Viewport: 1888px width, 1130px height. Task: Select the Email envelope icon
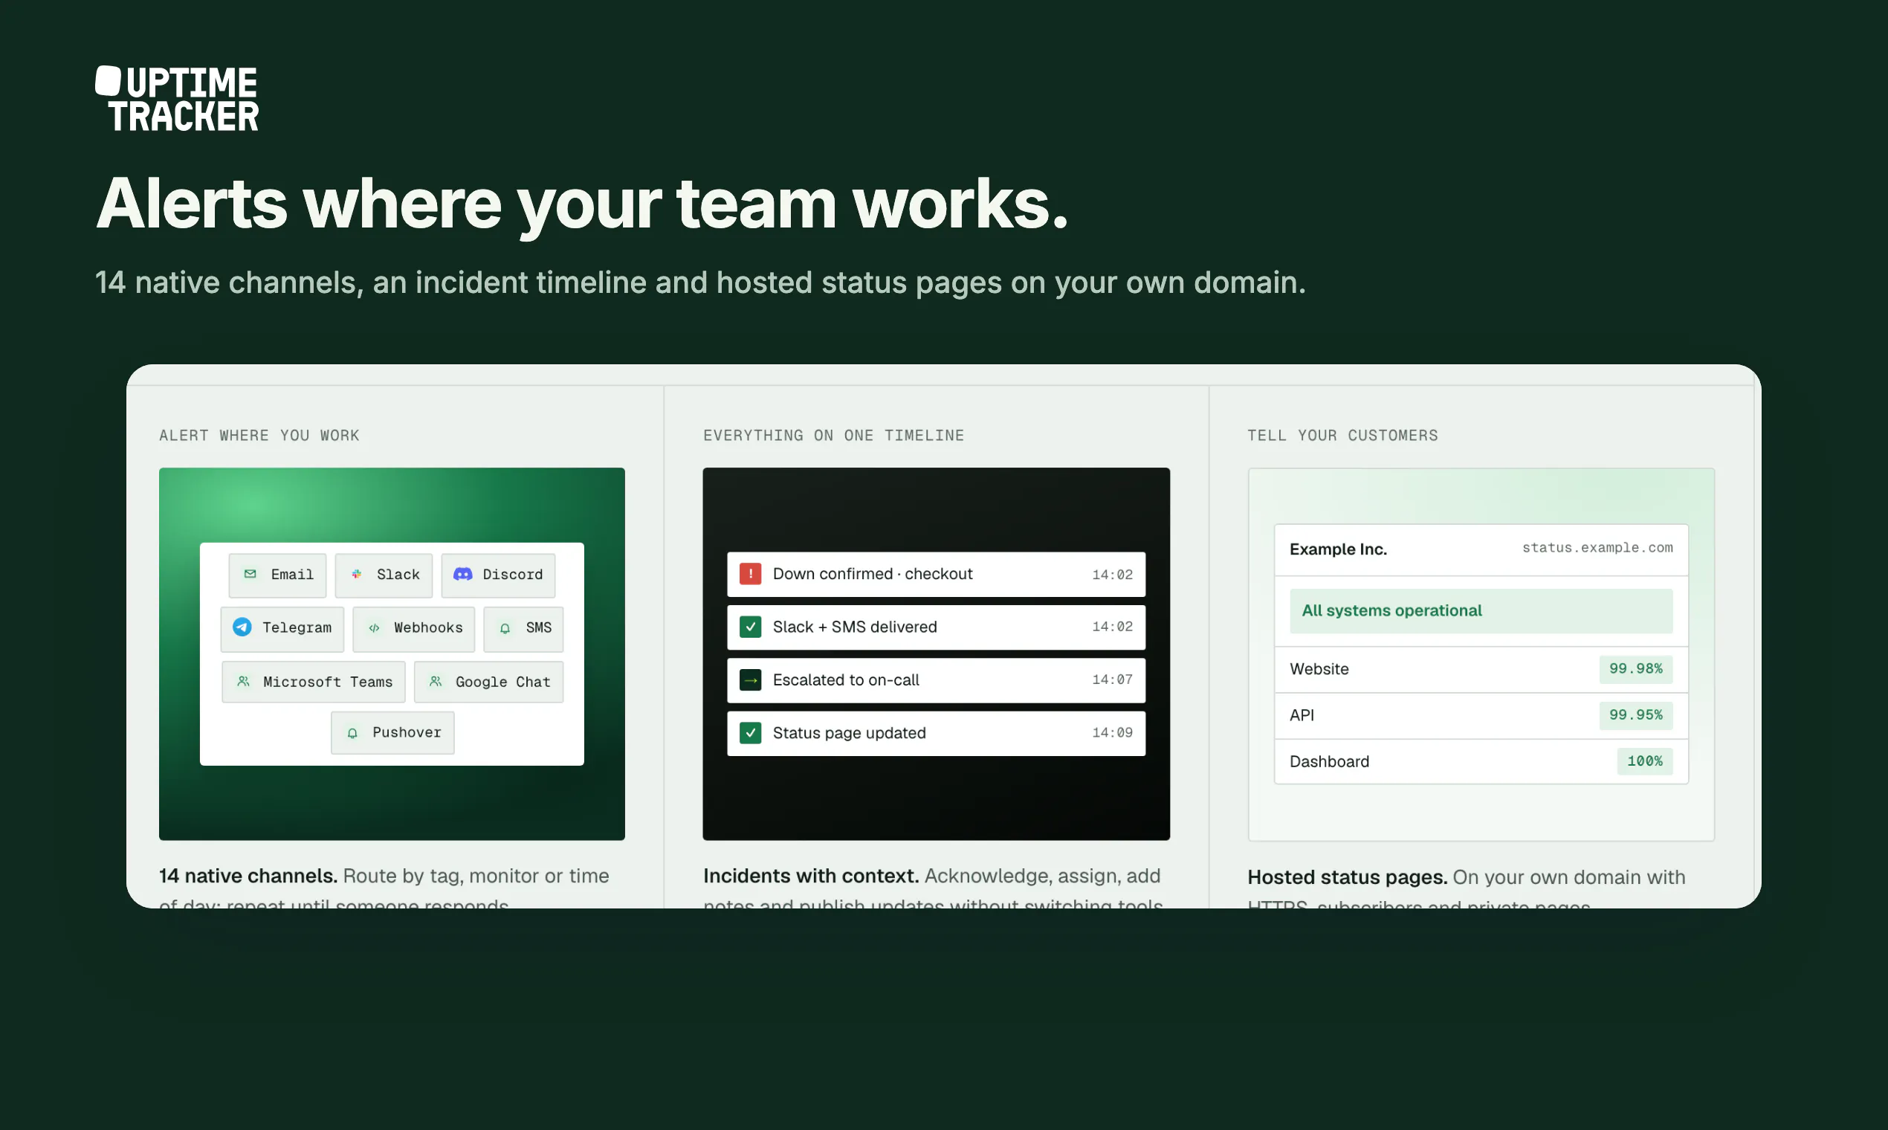(250, 574)
